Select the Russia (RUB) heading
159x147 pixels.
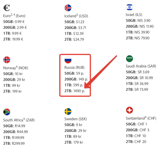(75, 68)
